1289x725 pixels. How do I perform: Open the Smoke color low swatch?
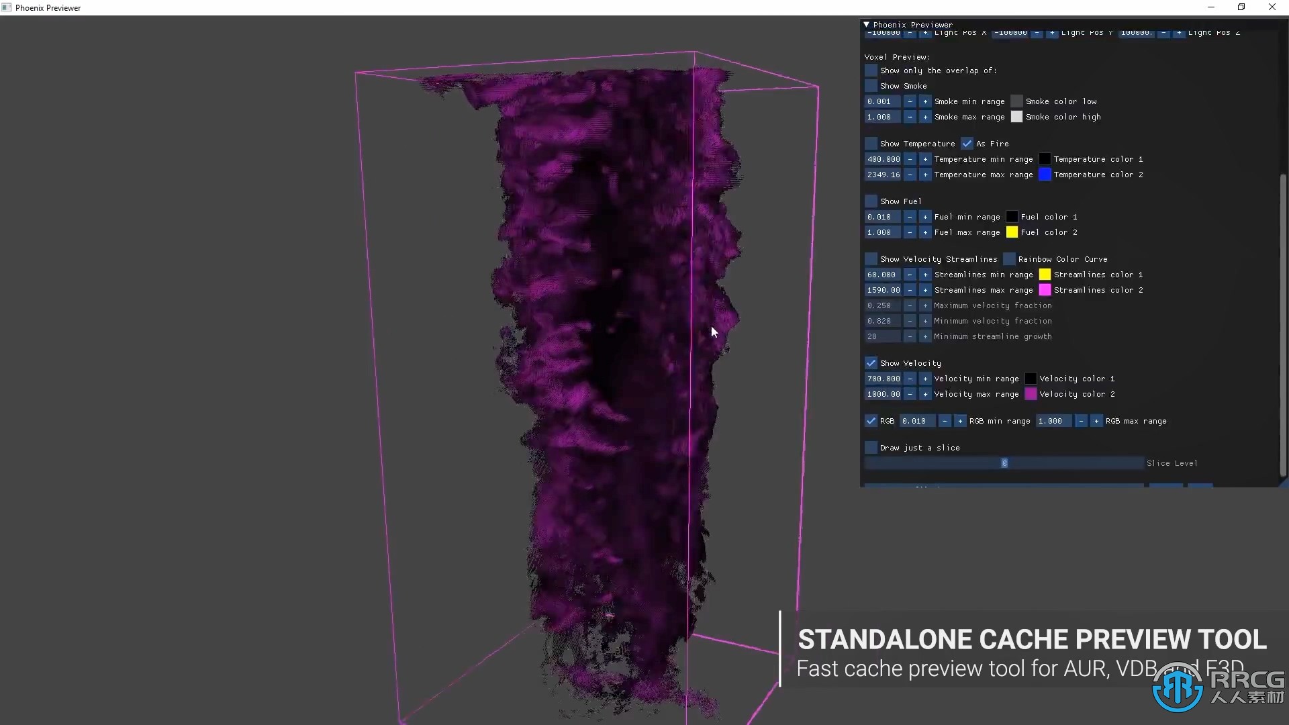click(x=1016, y=101)
